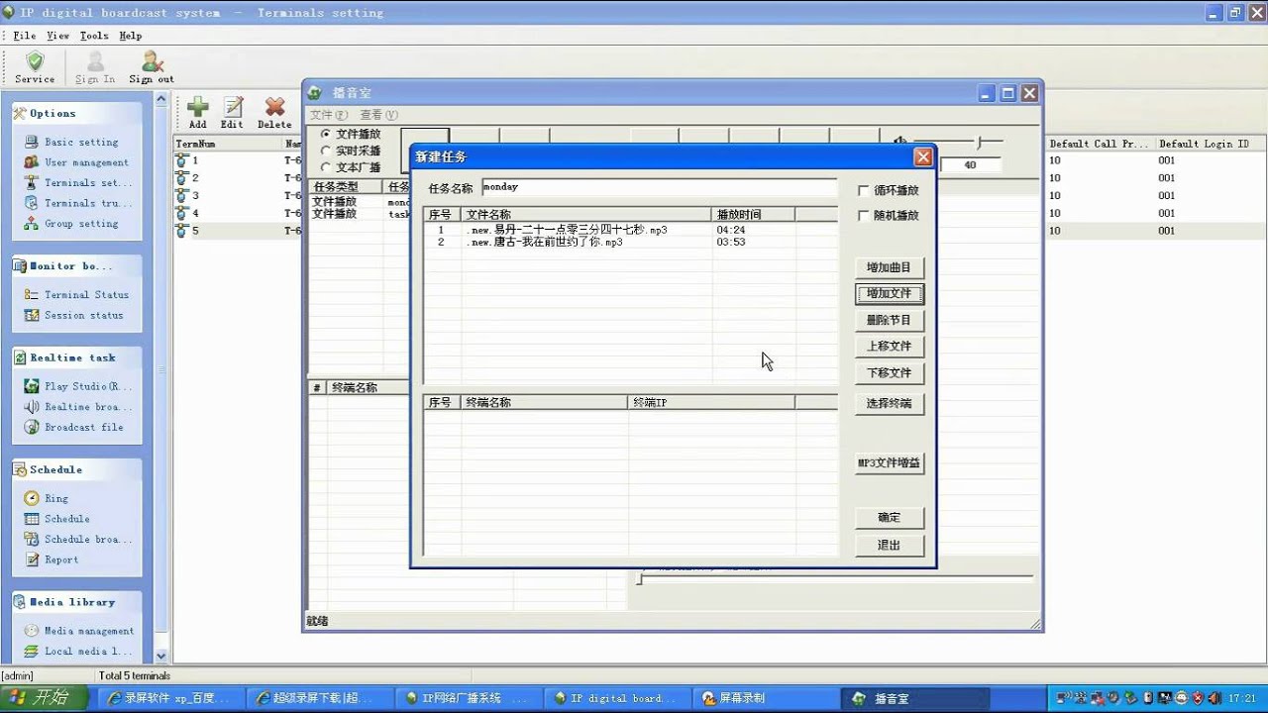Click the 上移文件 button
The height and width of the screenshot is (713, 1268).
890,347
